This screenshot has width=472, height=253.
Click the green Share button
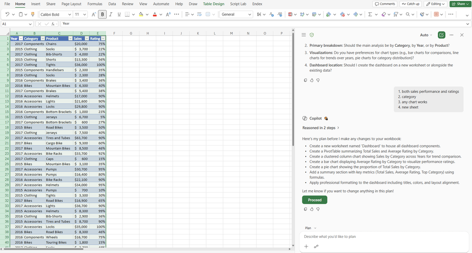461,4
